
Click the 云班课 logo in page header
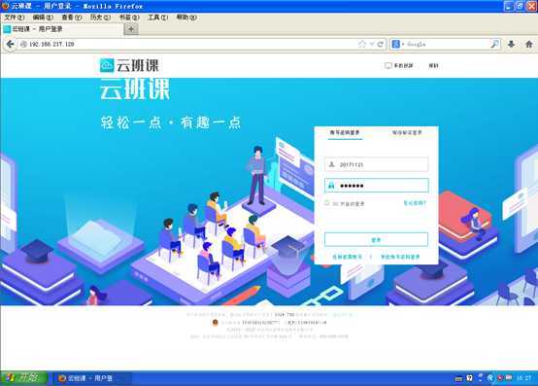pos(129,65)
